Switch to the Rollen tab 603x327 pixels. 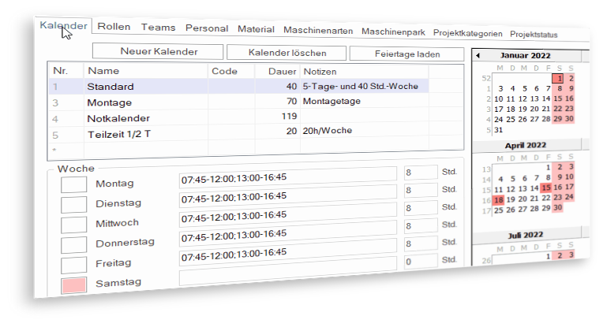pos(114,27)
